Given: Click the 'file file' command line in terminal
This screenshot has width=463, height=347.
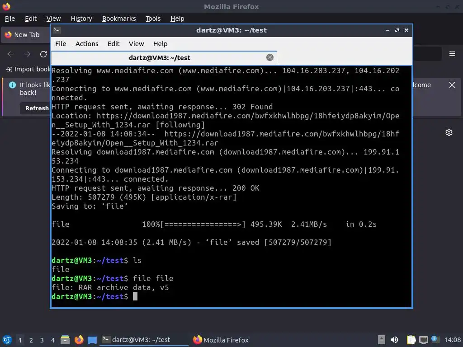Looking at the screenshot, I should 113,278.
